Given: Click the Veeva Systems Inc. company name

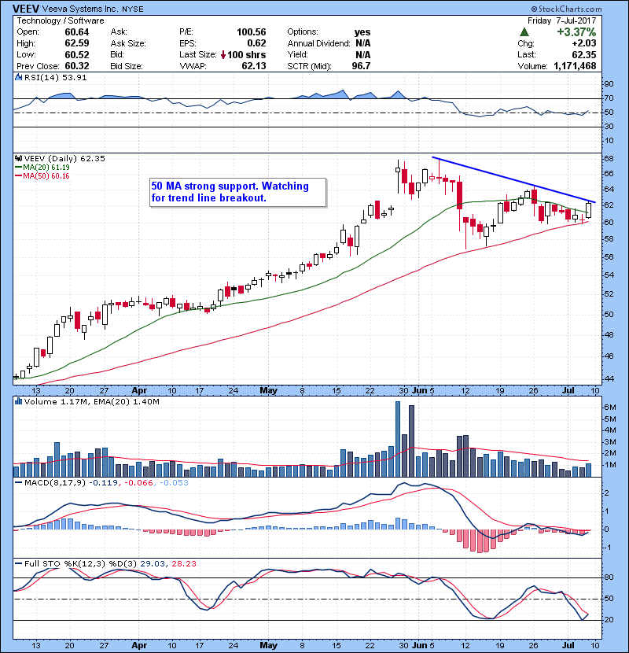Looking at the screenshot, I should click(x=81, y=9).
